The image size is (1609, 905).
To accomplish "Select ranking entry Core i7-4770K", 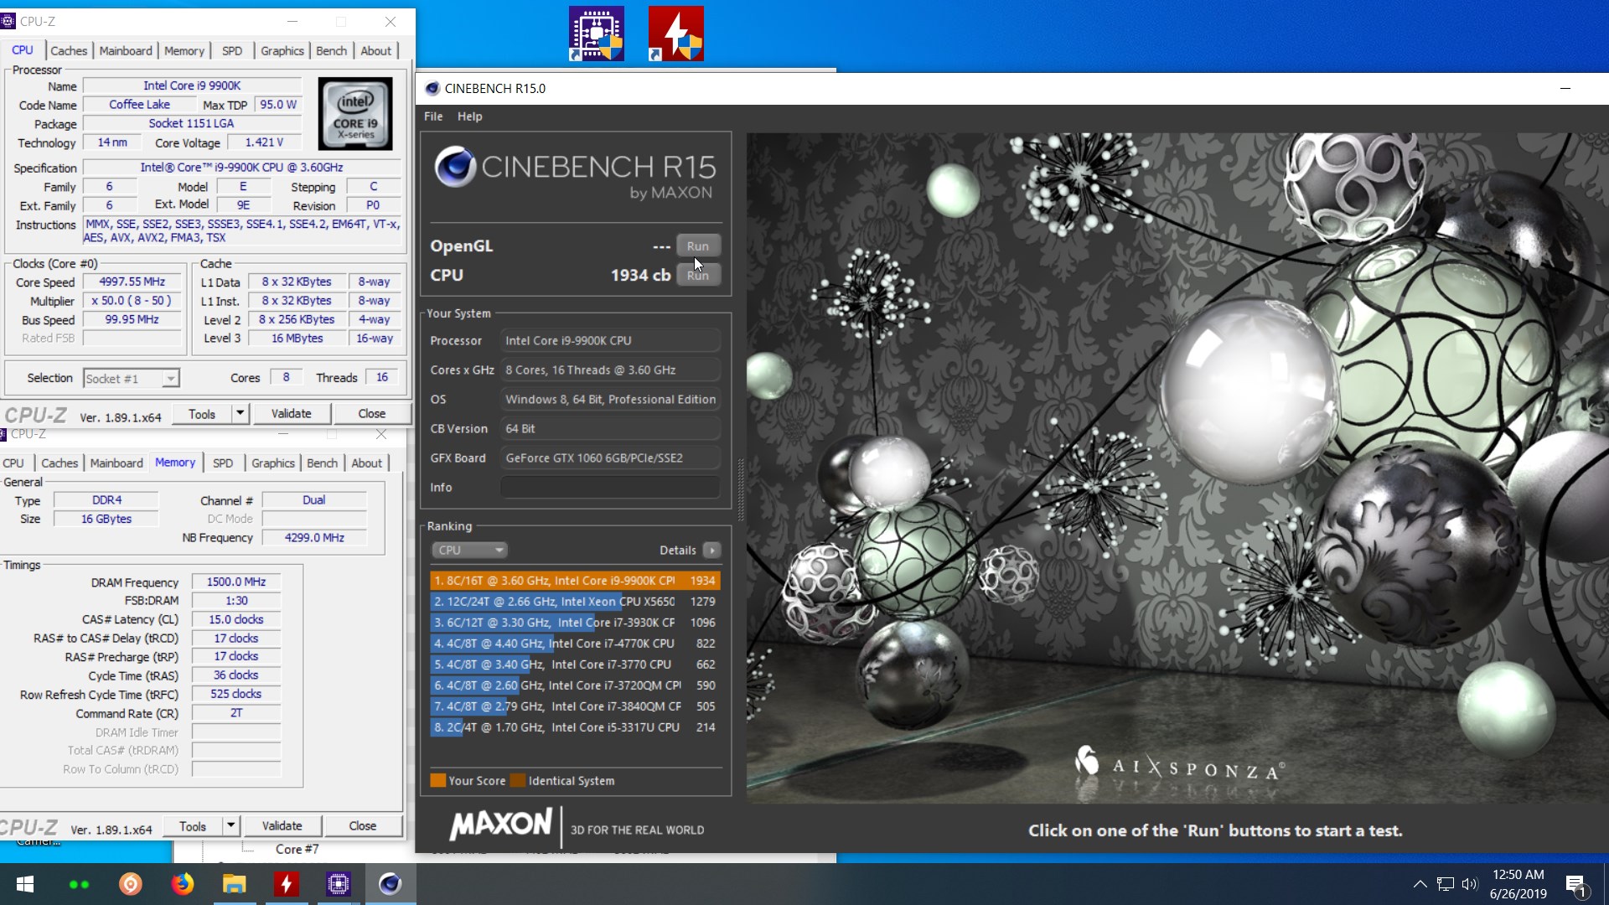I will pos(575,643).
